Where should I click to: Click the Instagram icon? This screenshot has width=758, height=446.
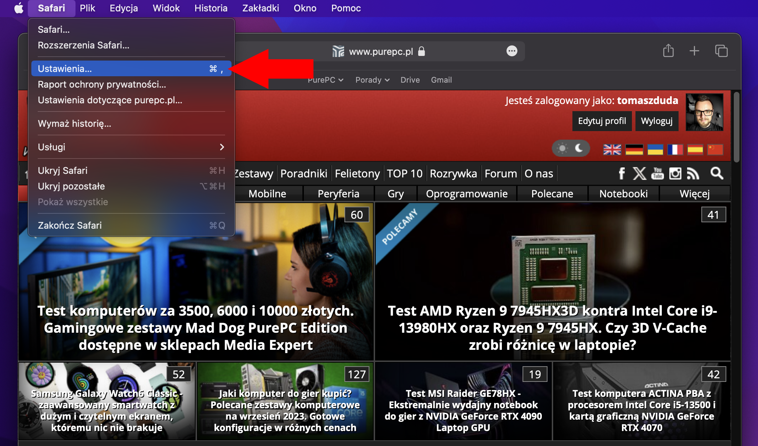tap(675, 173)
